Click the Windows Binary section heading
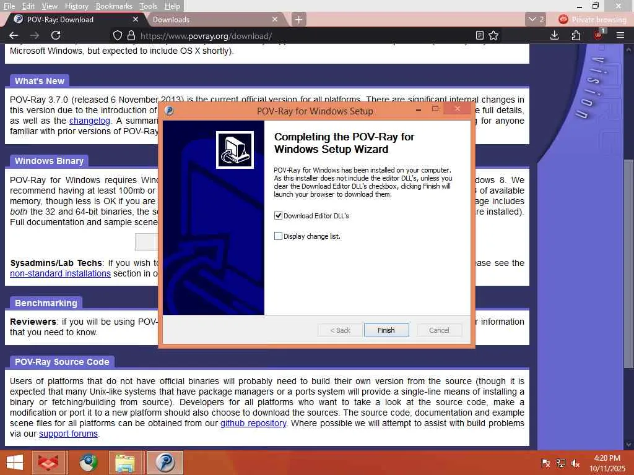 pyautogui.click(x=49, y=161)
